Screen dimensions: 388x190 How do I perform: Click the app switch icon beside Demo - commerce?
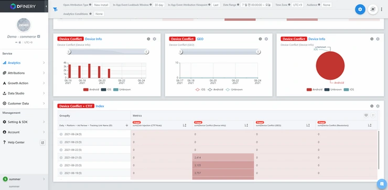coord(39,37)
